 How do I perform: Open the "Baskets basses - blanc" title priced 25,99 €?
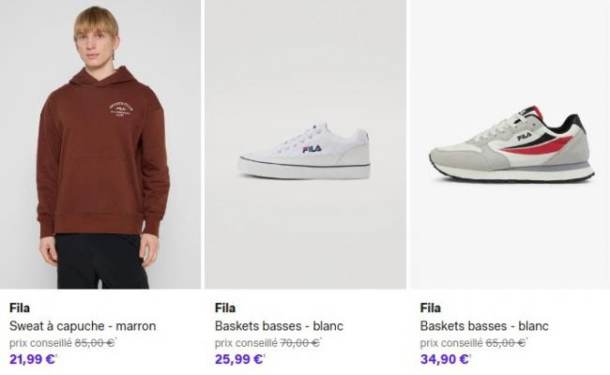point(279,326)
